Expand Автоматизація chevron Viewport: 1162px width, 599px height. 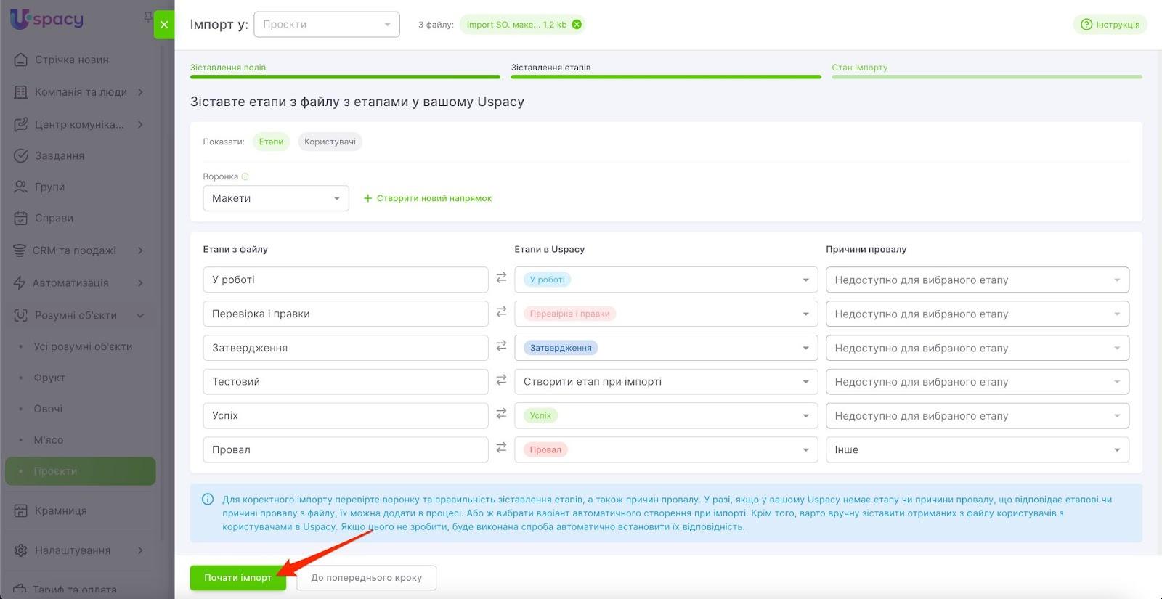pos(140,282)
